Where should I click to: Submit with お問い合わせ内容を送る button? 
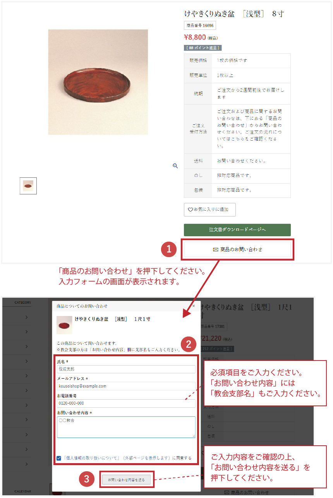[126, 480]
